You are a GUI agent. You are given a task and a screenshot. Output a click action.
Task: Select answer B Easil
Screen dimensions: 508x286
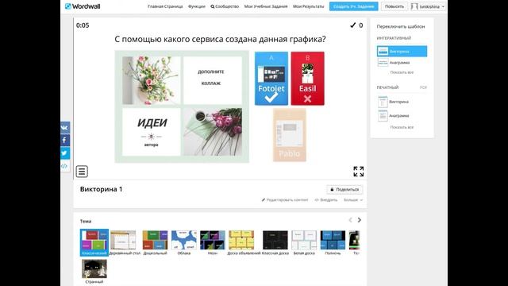click(307, 79)
